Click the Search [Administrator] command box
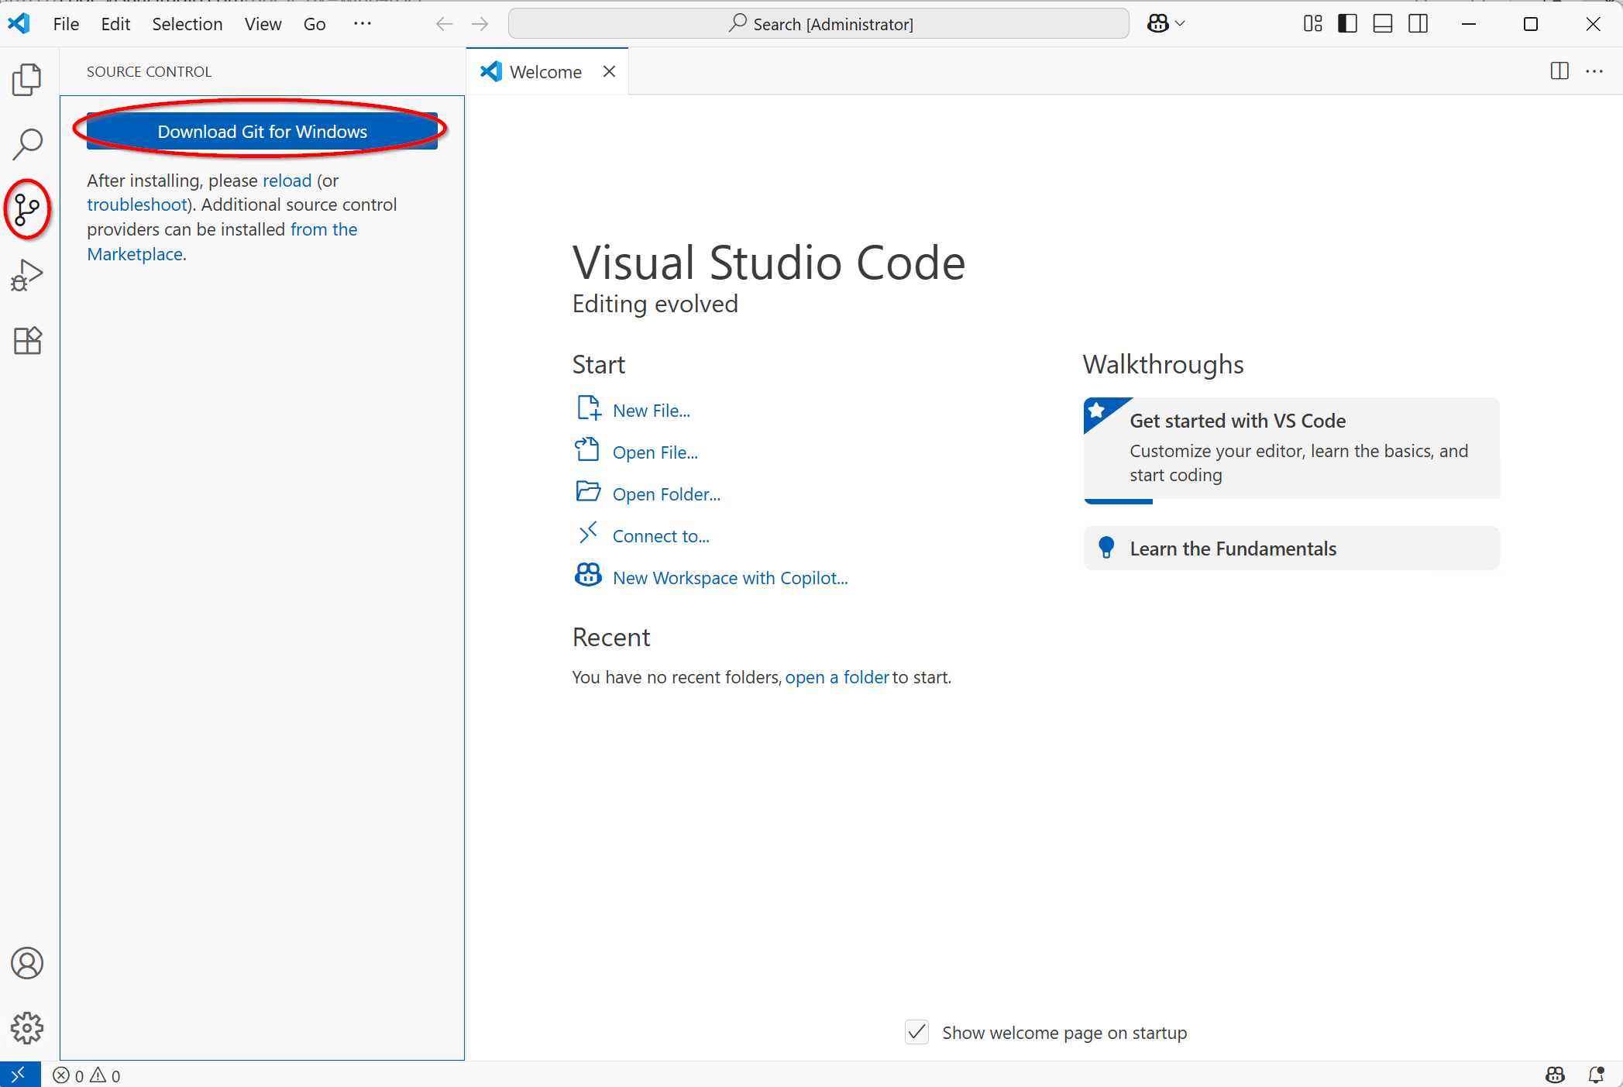 [819, 24]
